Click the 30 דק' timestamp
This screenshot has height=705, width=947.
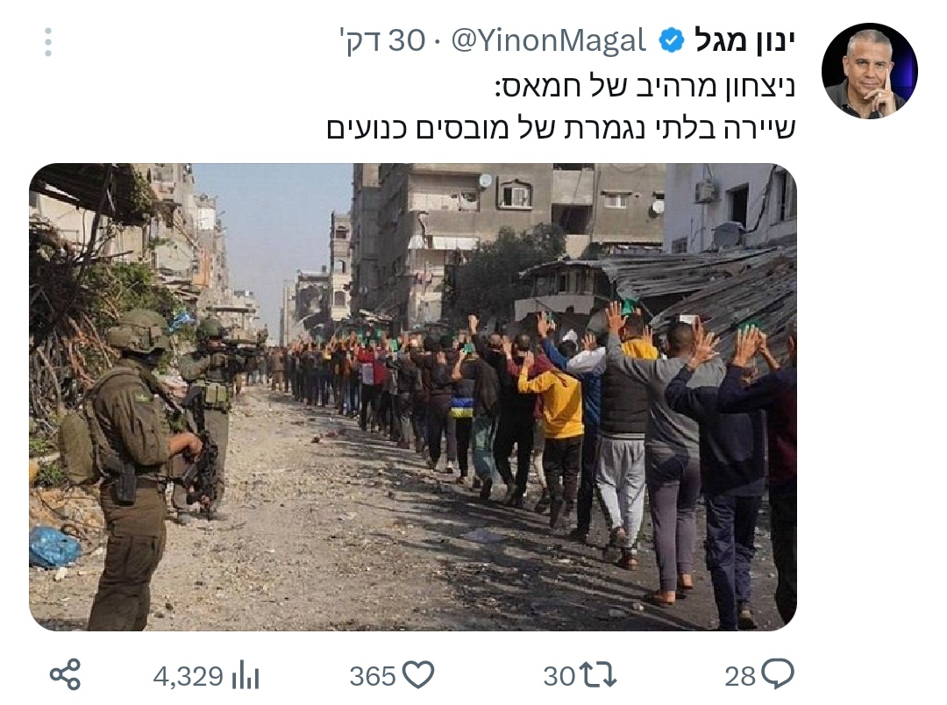[382, 41]
